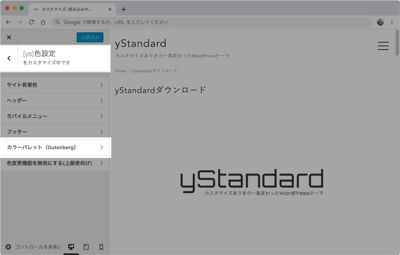Screen dimensions: 400x255
Task: Open カラーパレット (Gutenberg) section
Action: click(x=55, y=148)
